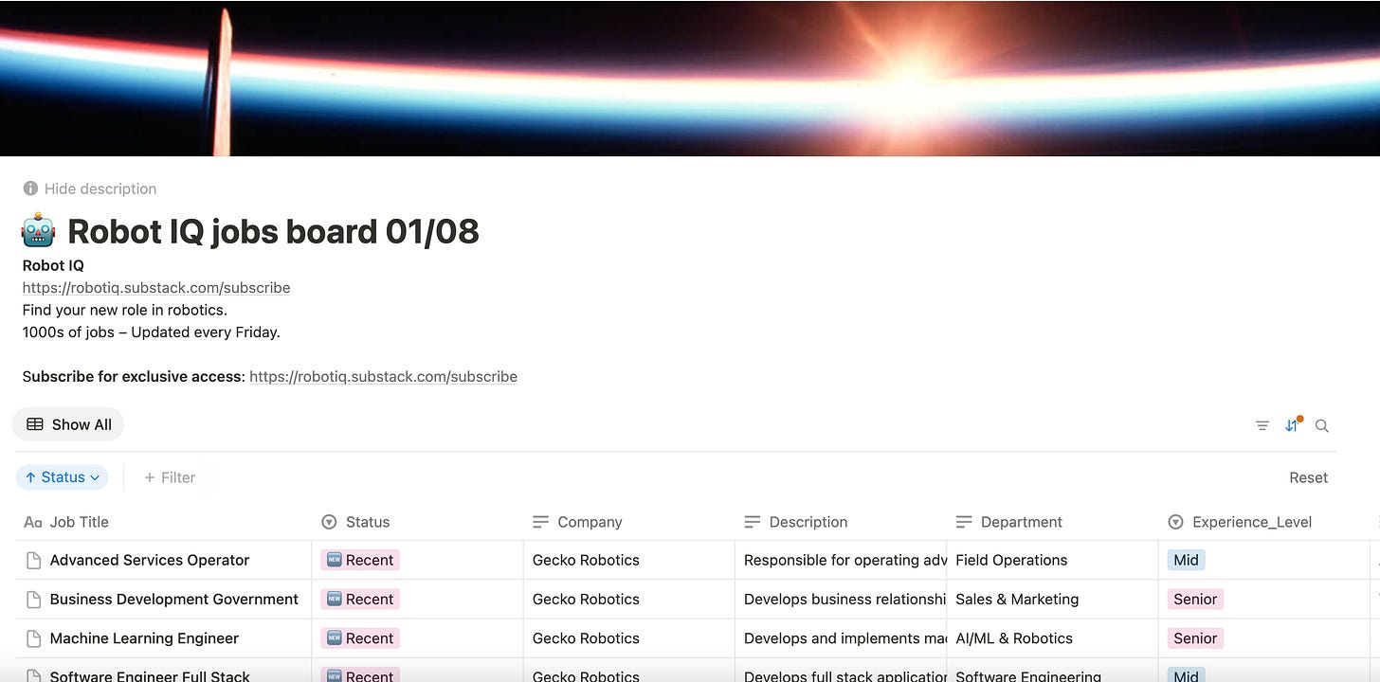Click the 1000s of jobs Updated every Friday line
Viewport: 1380px width, 682px height.
[152, 332]
